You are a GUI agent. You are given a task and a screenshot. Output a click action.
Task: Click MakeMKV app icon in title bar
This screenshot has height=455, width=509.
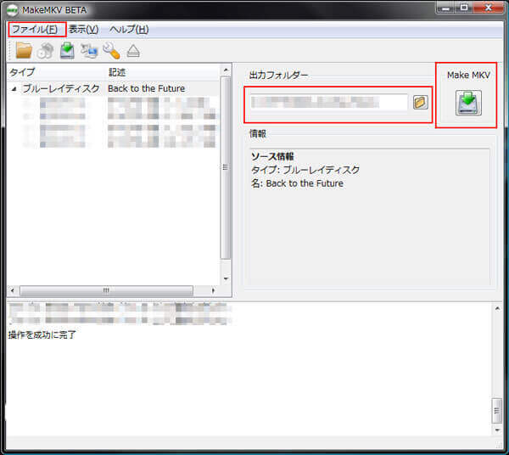pos(13,10)
